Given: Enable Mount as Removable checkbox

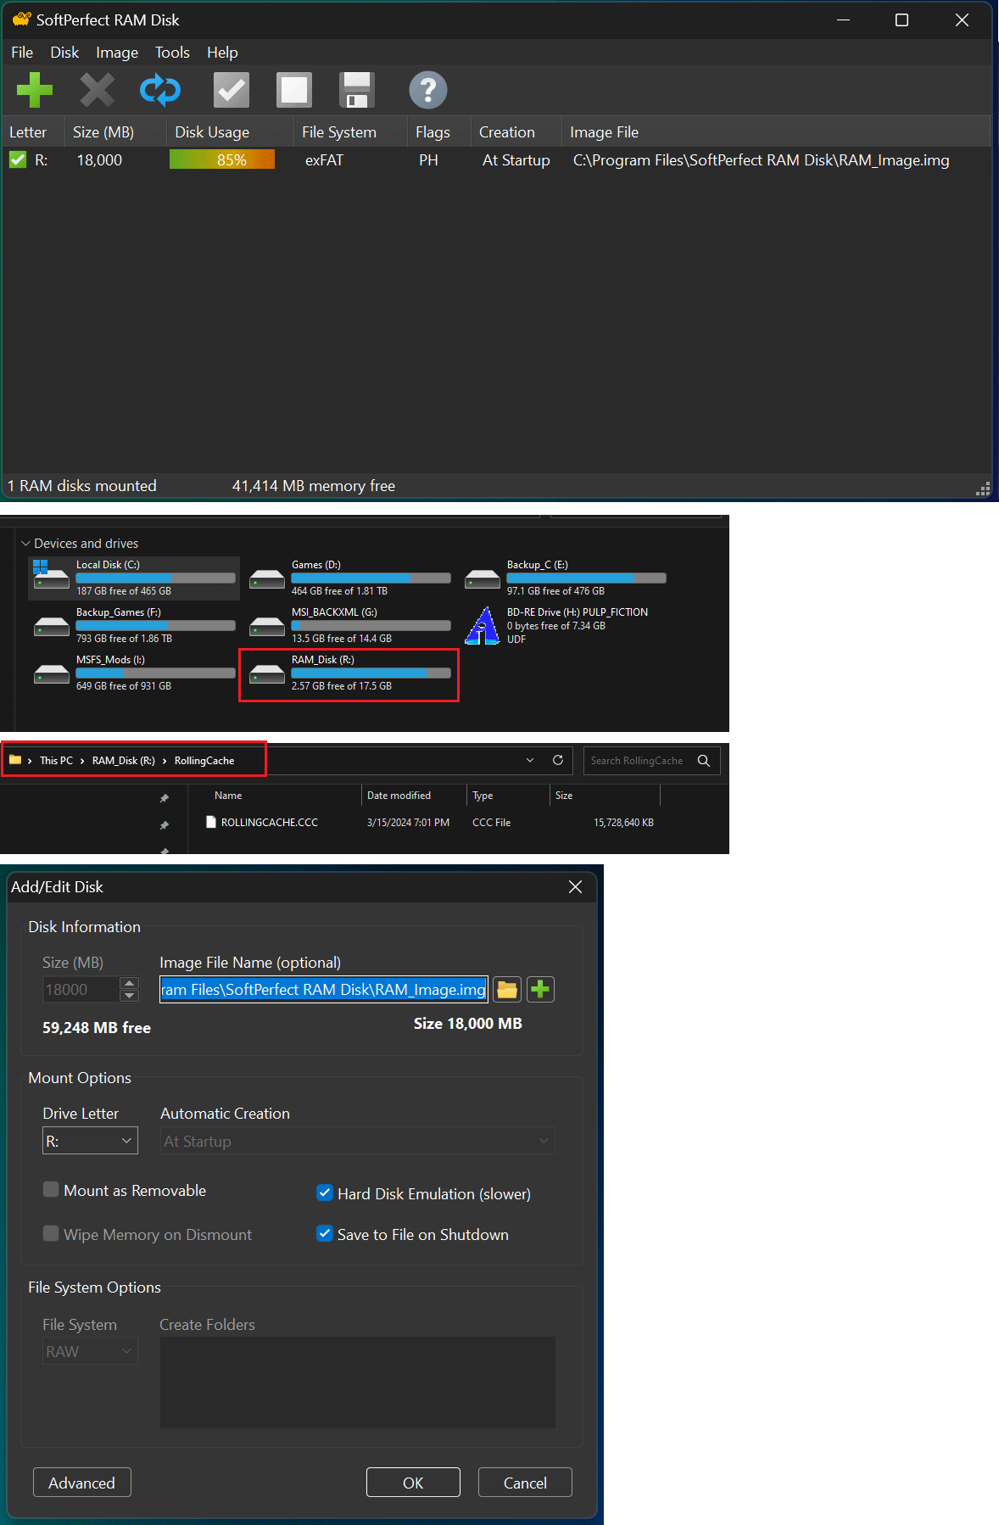Looking at the screenshot, I should coord(51,1190).
